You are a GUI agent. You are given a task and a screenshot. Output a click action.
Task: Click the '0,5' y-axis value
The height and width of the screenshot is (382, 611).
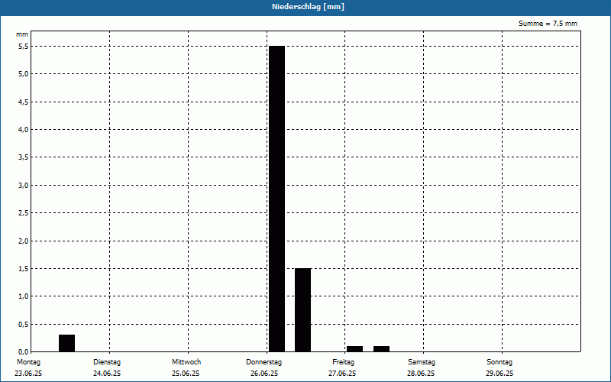(24, 325)
